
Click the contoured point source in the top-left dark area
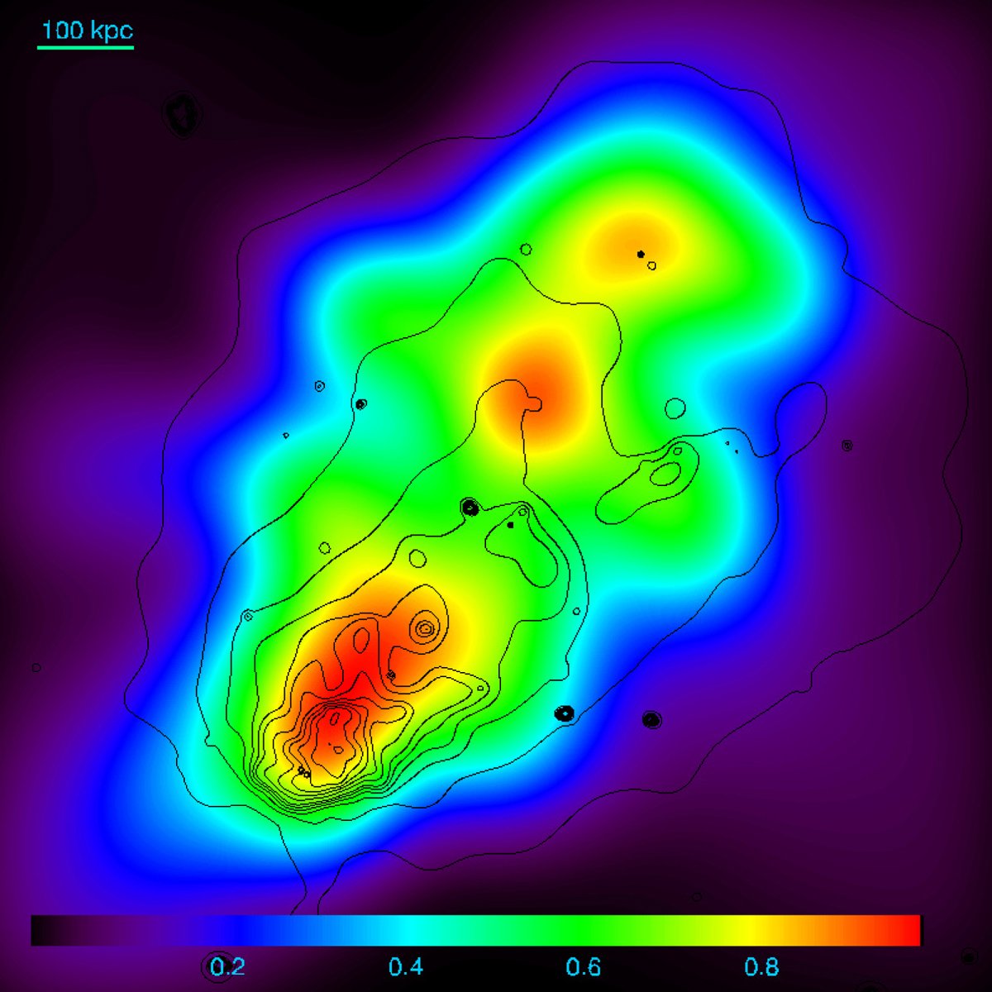point(182,113)
